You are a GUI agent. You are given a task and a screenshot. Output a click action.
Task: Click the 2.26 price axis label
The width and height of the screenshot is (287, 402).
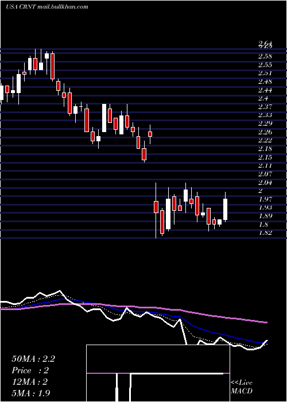tap(265, 132)
